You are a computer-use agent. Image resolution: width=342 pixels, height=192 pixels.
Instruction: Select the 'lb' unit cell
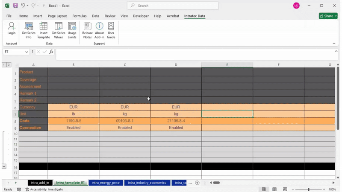(74, 114)
